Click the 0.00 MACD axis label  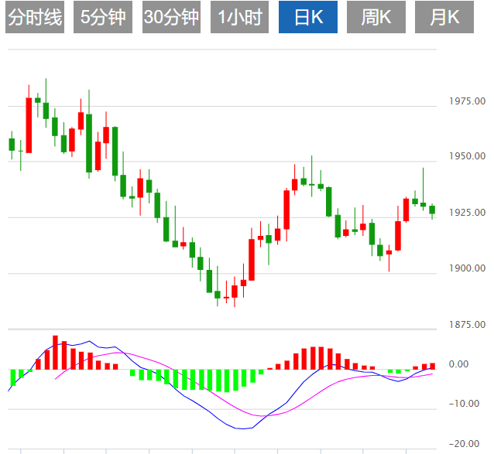pos(458,364)
